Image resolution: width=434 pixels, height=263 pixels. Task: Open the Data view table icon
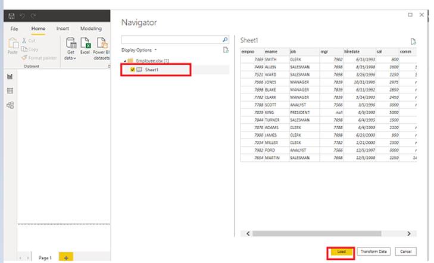(10, 90)
